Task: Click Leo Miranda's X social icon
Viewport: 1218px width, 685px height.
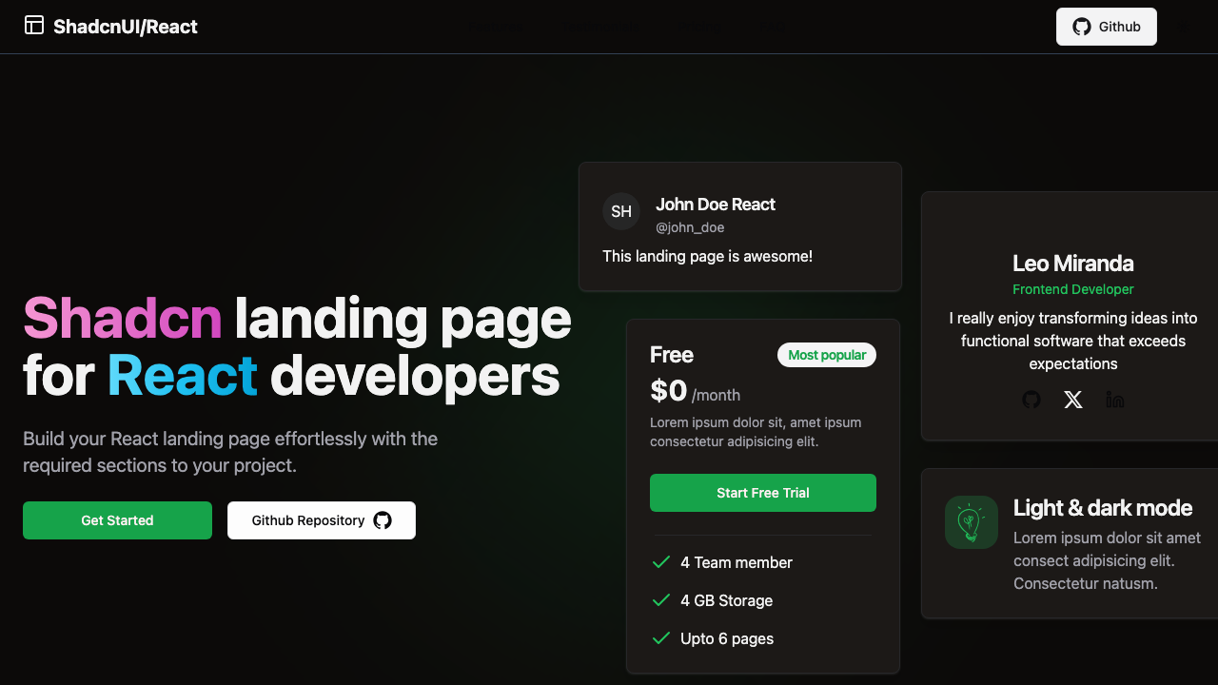Action: pos(1073,400)
